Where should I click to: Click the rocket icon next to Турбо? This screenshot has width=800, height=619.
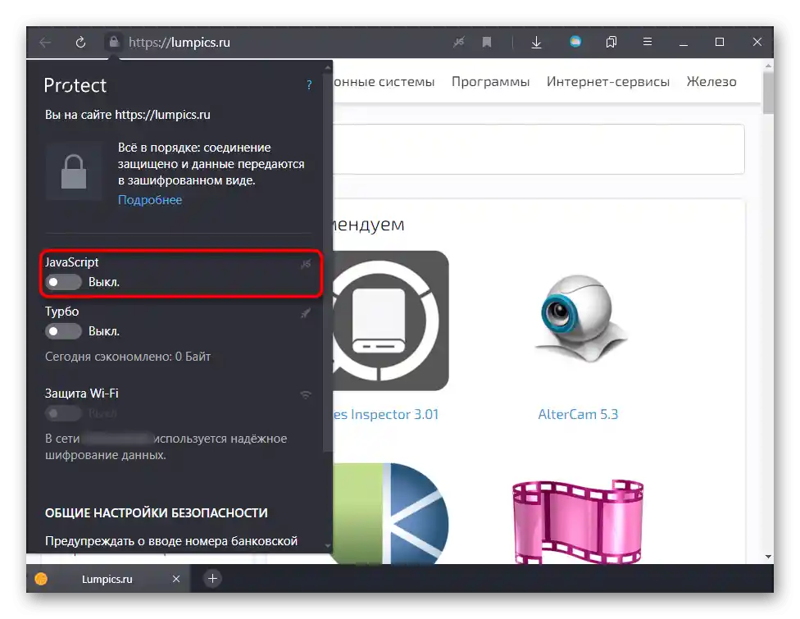(x=306, y=313)
